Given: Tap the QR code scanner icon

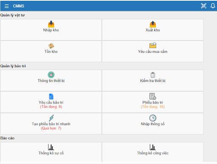Looking at the screenshot, I should [x=203, y=6].
